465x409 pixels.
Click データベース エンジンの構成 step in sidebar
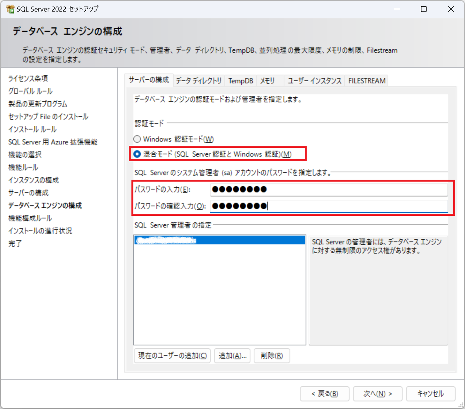[45, 205]
